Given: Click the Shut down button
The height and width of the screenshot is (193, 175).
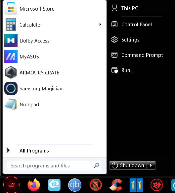Looking at the screenshot, I should (x=128, y=165).
